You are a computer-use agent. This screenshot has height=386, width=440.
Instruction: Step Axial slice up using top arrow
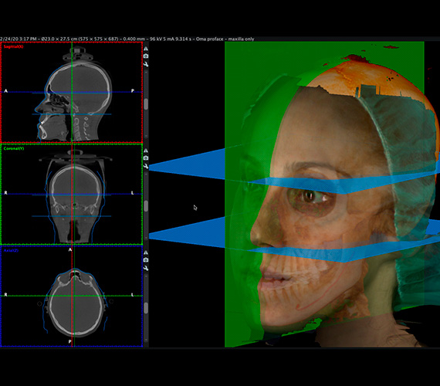tap(146, 276)
